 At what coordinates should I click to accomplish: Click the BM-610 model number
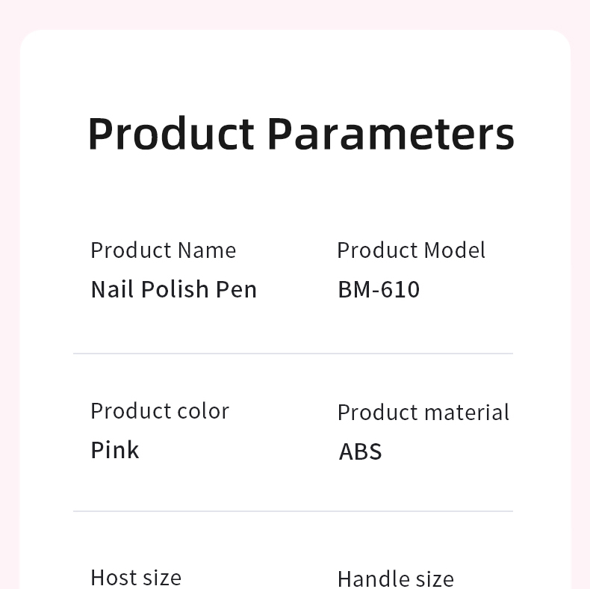click(379, 289)
